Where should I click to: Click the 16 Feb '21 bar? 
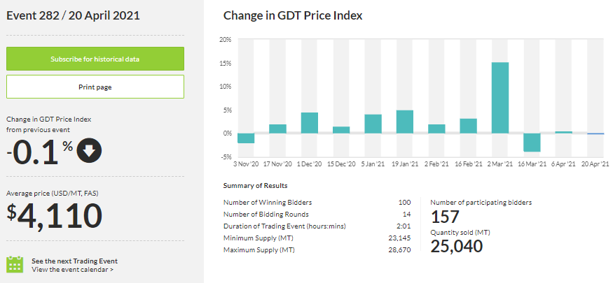click(x=469, y=126)
